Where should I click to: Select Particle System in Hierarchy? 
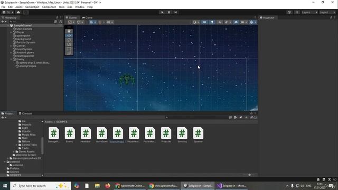[x=26, y=42]
